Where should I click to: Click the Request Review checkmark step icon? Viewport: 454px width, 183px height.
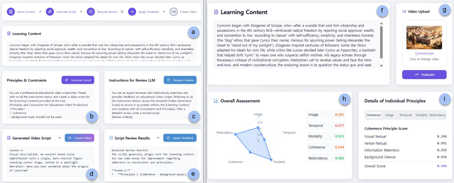(x=91, y=12)
